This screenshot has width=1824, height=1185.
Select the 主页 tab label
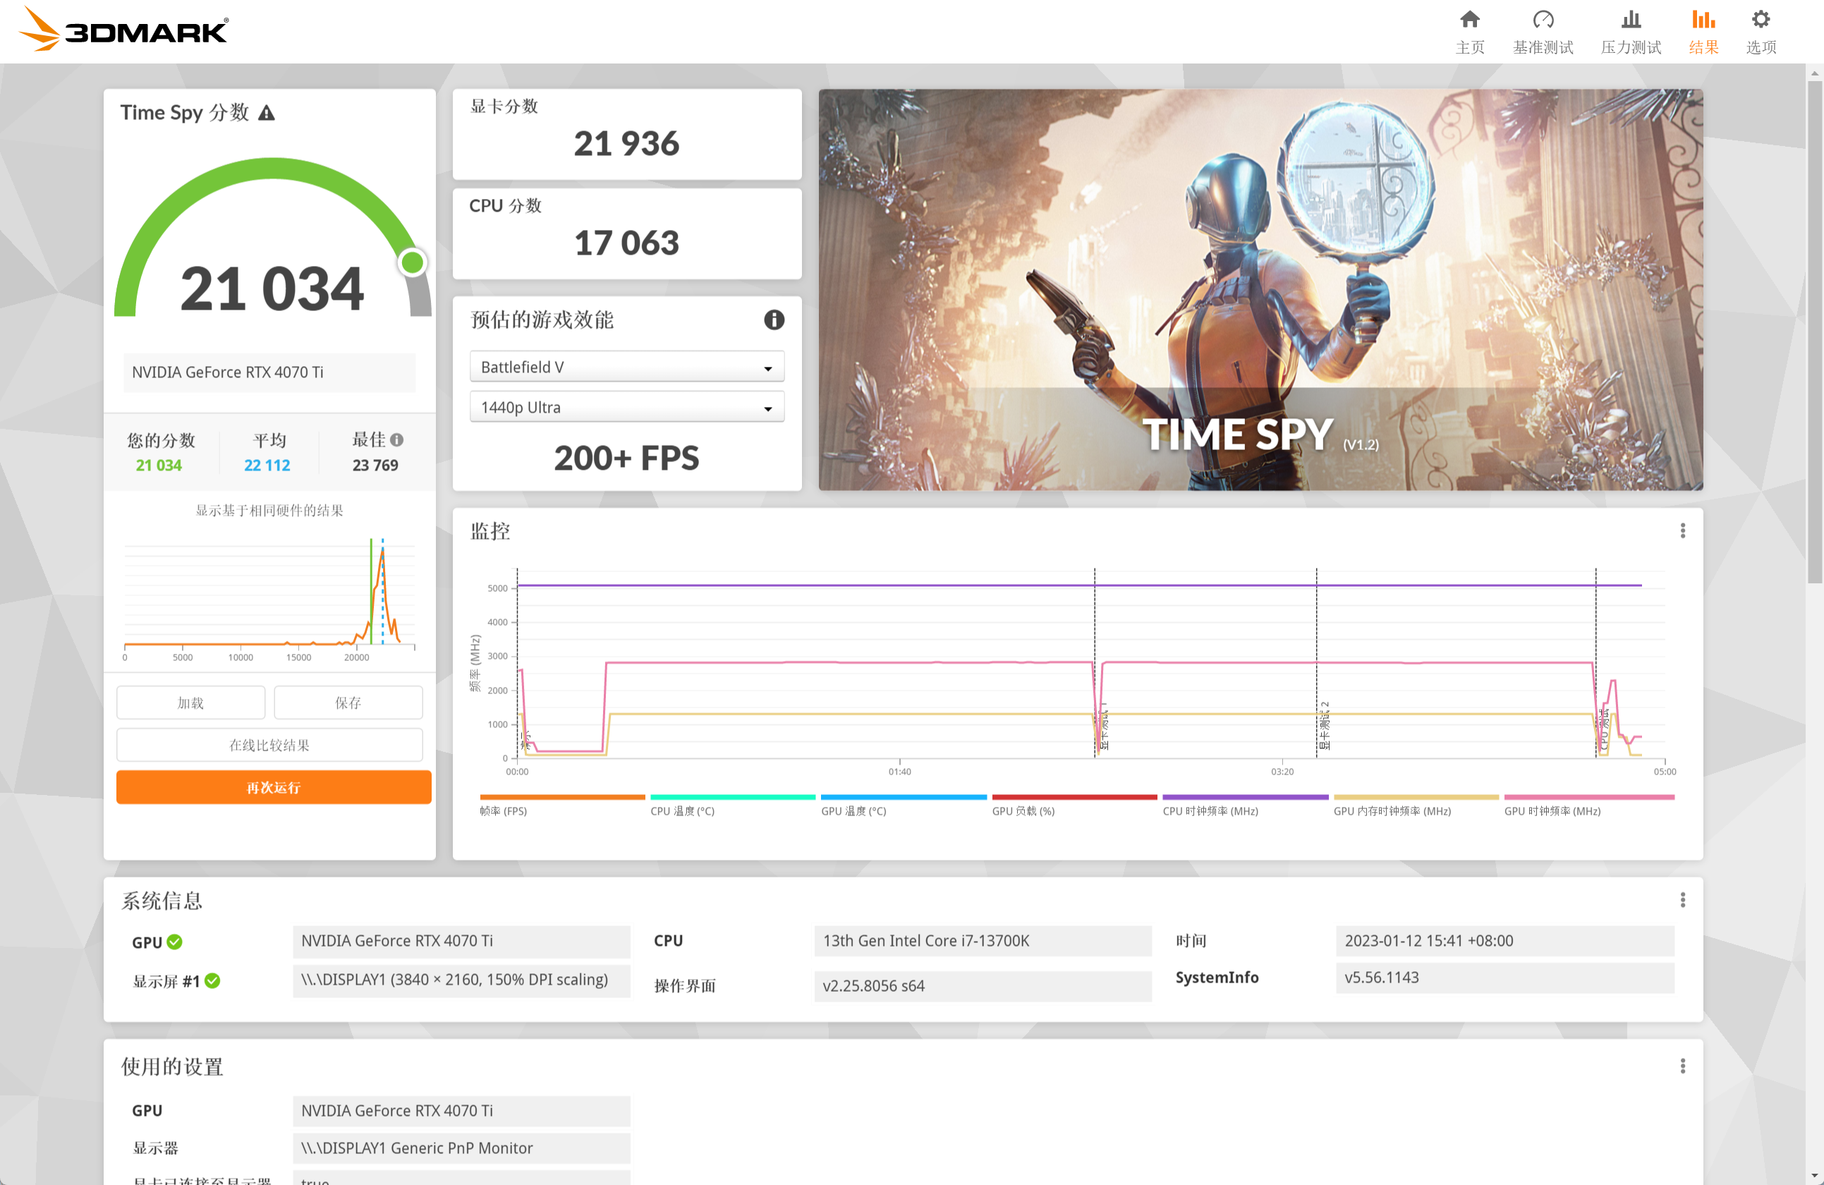tap(1469, 47)
